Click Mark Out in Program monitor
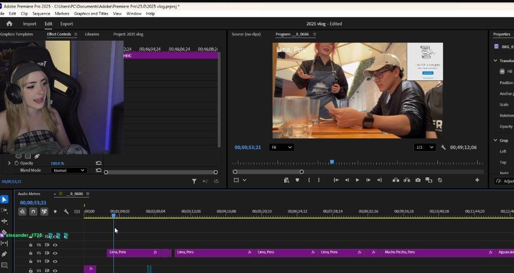 pyautogui.click(x=319, y=180)
